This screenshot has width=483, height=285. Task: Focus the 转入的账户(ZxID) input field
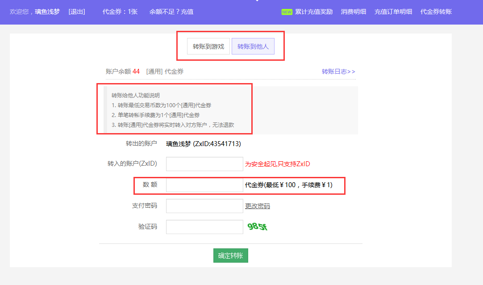coord(204,164)
